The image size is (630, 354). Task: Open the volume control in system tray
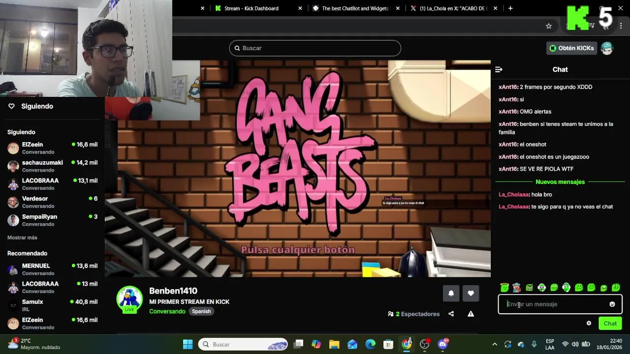575,344
